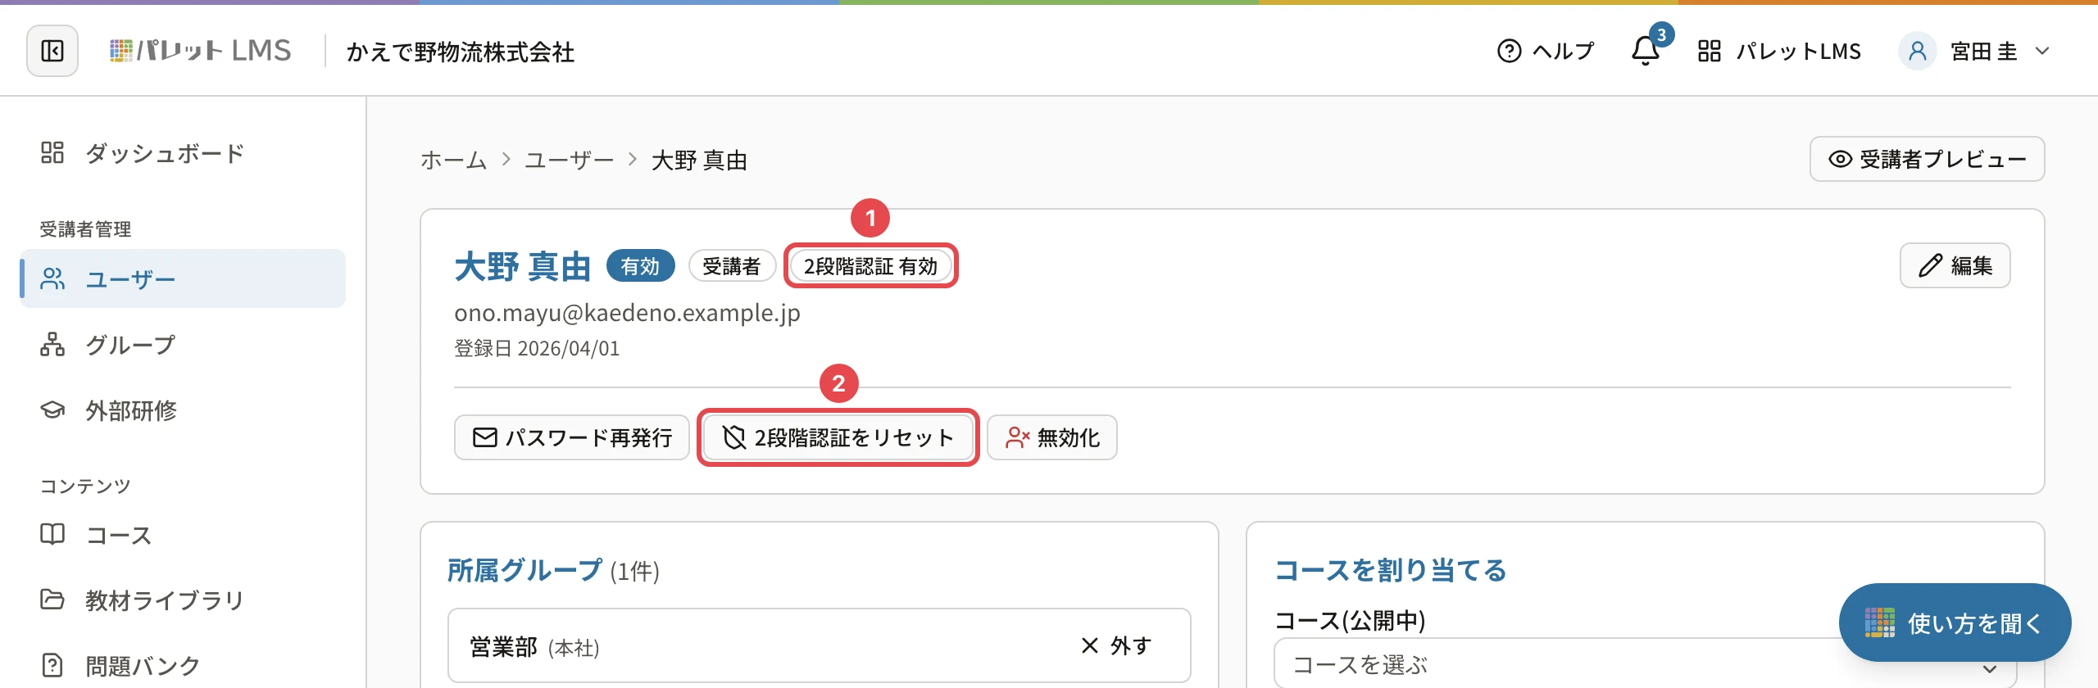Remove 営業部 group with 外す
Viewport: 2098px width, 688px height.
(x=1116, y=645)
